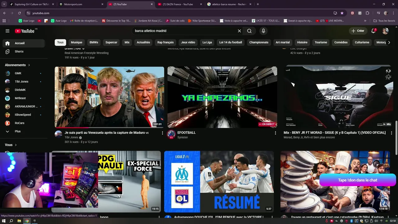This screenshot has height=224, width=398.
Task: Open options menu for EFOOTBALL stream
Action: (x=275, y=133)
